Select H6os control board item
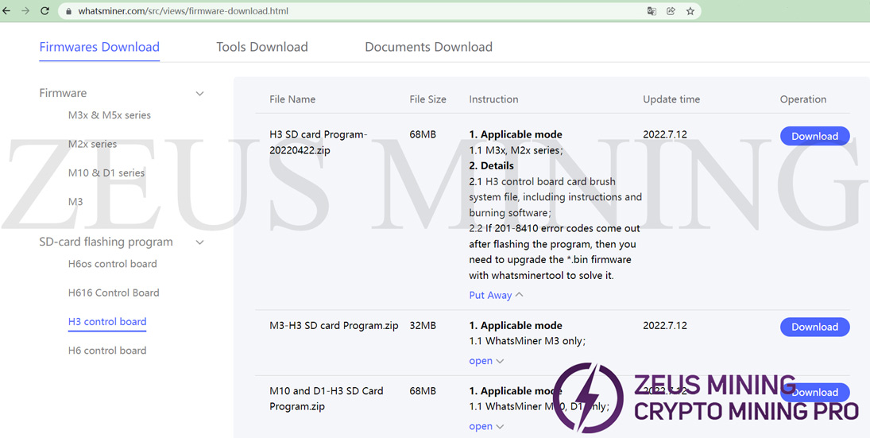 (x=112, y=264)
